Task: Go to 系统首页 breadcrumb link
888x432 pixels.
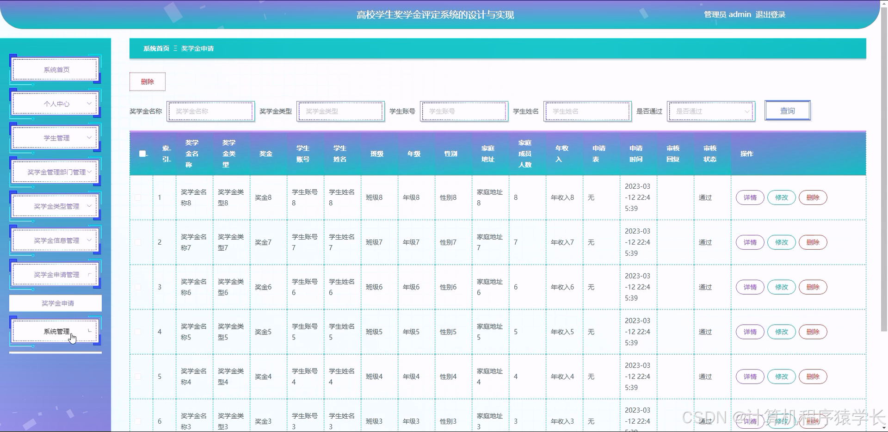Action: (156, 49)
